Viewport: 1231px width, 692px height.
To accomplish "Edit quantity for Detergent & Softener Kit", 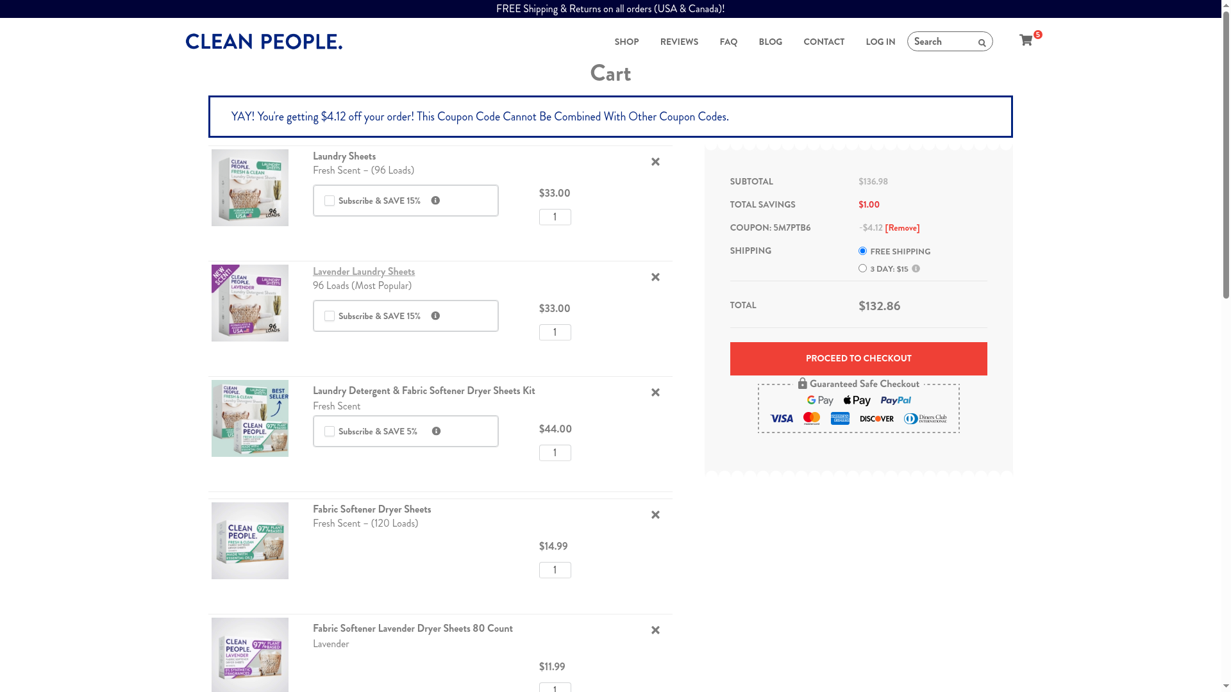I will click(555, 453).
